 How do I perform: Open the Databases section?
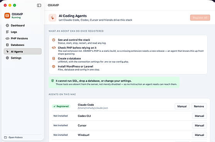click(23, 45)
